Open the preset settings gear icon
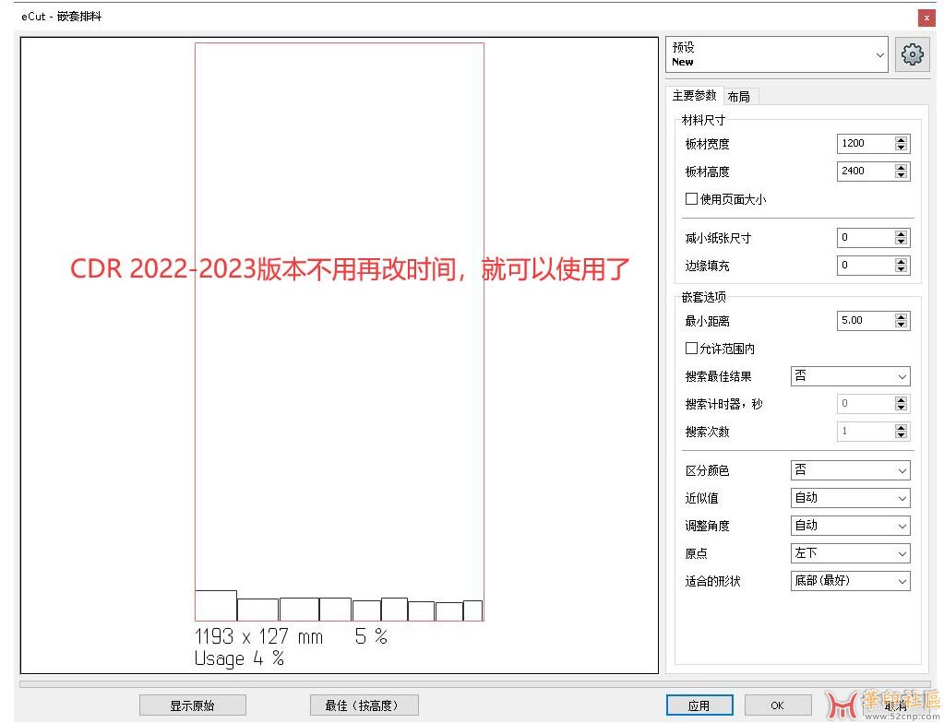 [912, 55]
